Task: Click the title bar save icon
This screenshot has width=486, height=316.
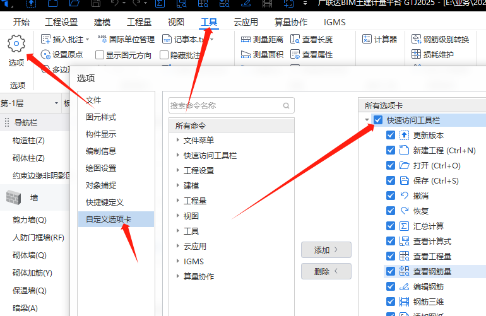Action: pyautogui.click(x=96, y=3)
